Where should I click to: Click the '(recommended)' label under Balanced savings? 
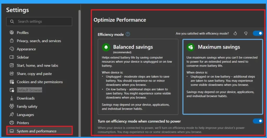[122, 52]
